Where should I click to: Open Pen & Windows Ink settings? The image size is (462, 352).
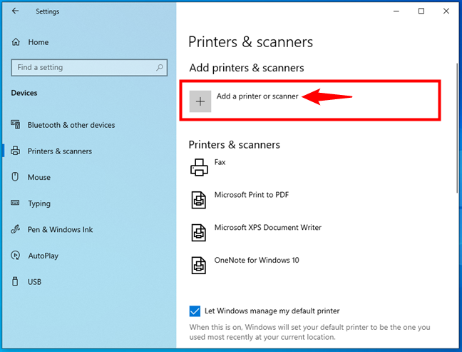pyautogui.click(x=60, y=230)
